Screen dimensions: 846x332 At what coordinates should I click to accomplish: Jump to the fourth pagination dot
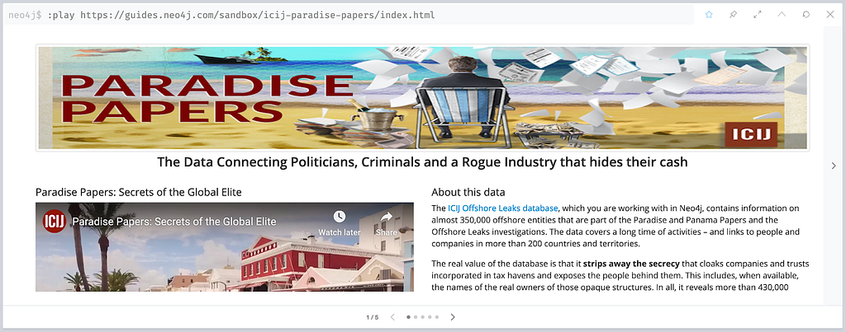pos(430,317)
